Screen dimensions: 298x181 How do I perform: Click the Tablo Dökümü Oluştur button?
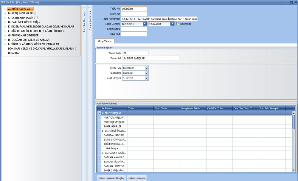111,178
